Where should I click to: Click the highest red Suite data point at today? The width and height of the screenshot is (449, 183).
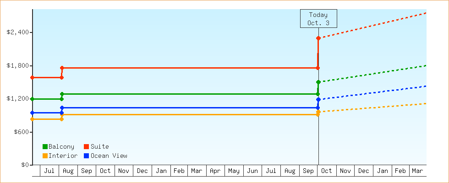click(x=318, y=38)
